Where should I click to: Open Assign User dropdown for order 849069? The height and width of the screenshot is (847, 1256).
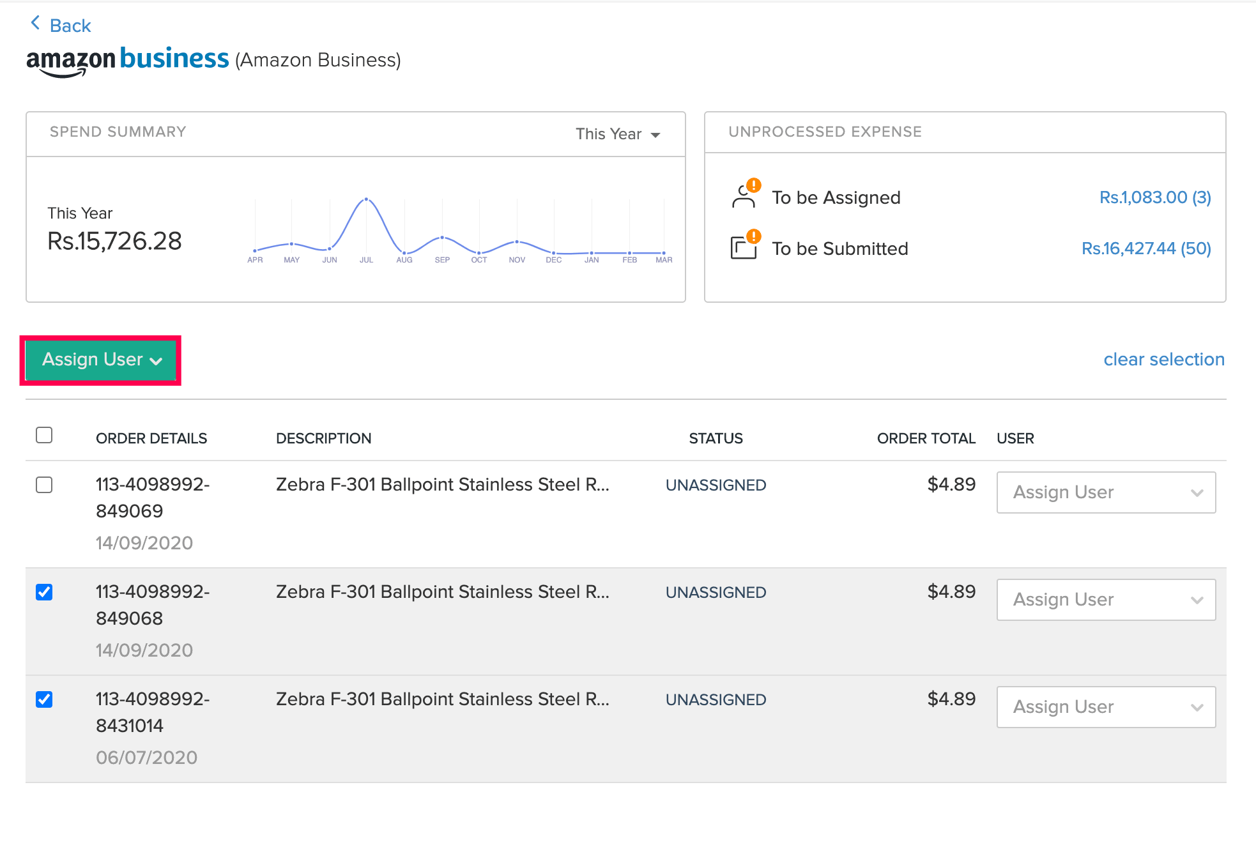(1106, 492)
